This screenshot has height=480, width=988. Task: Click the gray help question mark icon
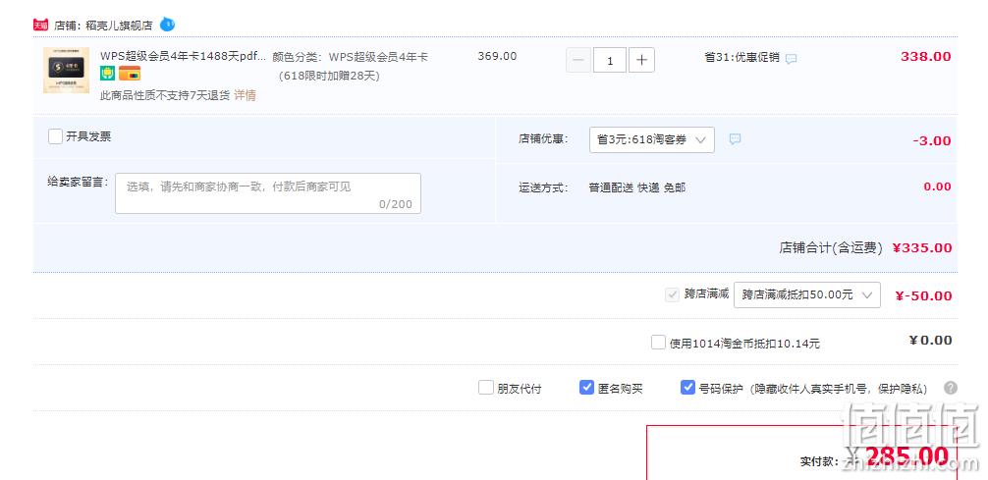click(951, 388)
